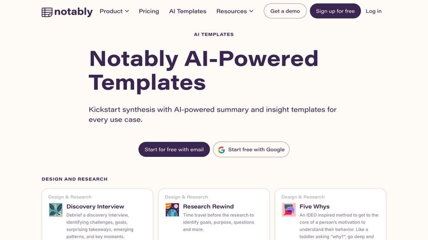Open the Research Rewind planets icon
Viewport: 428px width, 240px height.
pyautogui.click(x=172, y=210)
